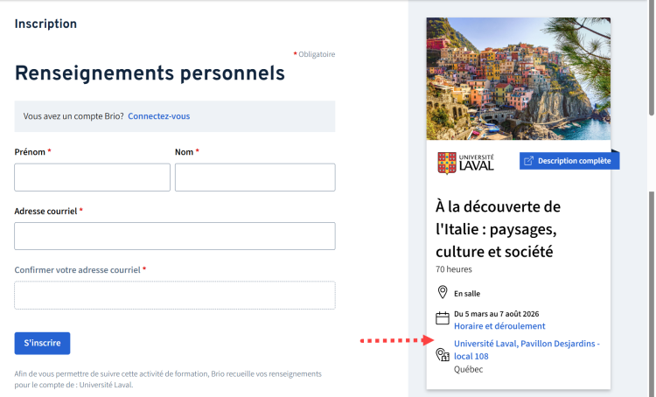The image size is (656, 397).
Task: Click the building icon beside Pavillon Desjardins
Action: [443, 355]
